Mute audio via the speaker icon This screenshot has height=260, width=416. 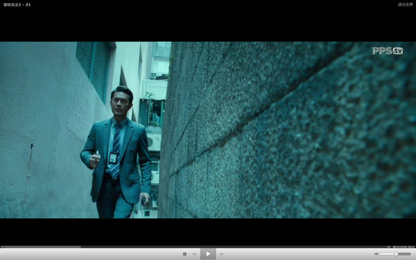coord(376,254)
